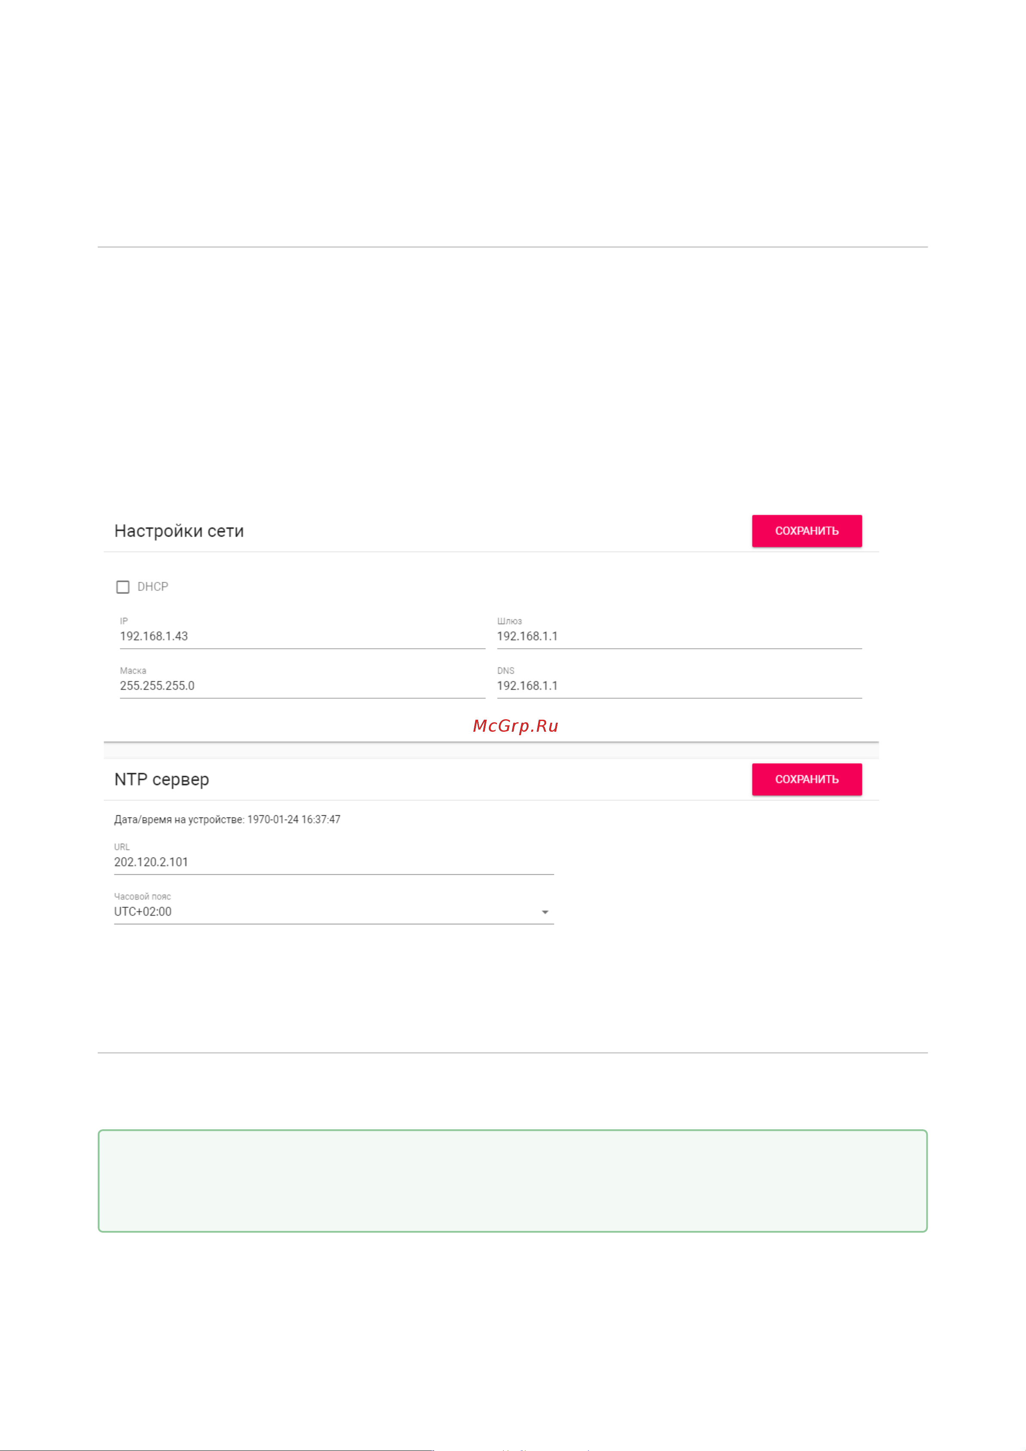
Task: Click the IP label above the address
Action: [124, 621]
